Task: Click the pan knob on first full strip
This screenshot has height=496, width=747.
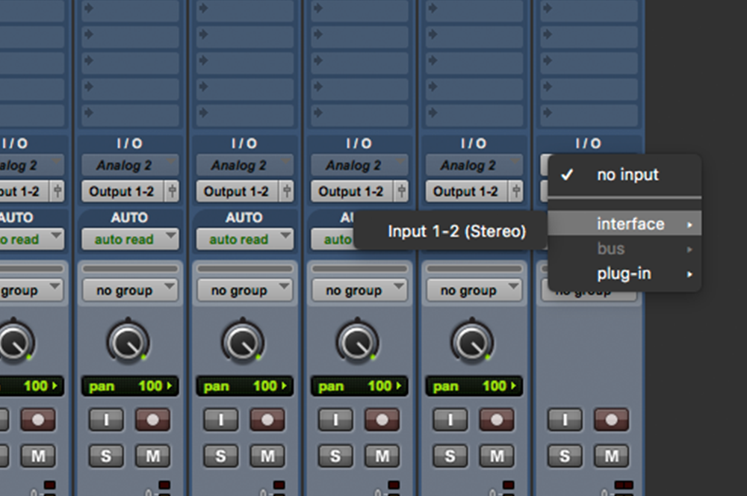Action: [128, 342]
